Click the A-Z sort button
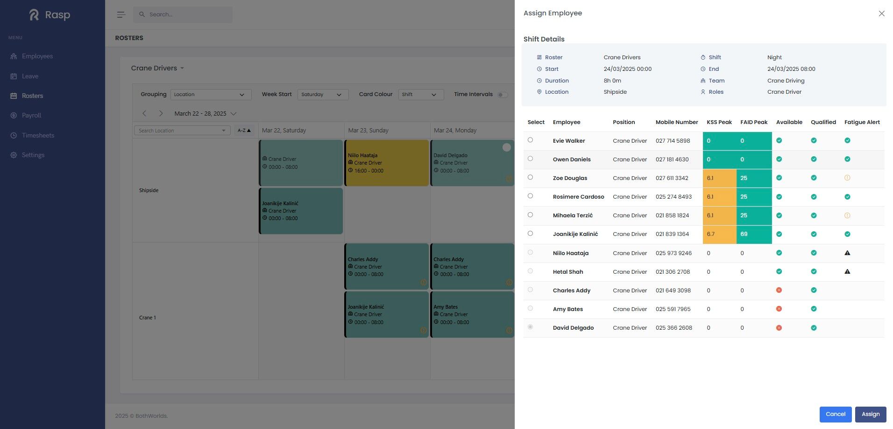This screenshot has height=429, width=893. (244, 131)
